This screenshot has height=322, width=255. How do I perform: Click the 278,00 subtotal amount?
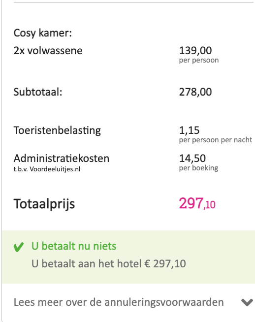click(195, 92)
